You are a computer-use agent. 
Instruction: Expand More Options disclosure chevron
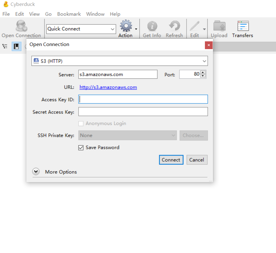[36, 172]
